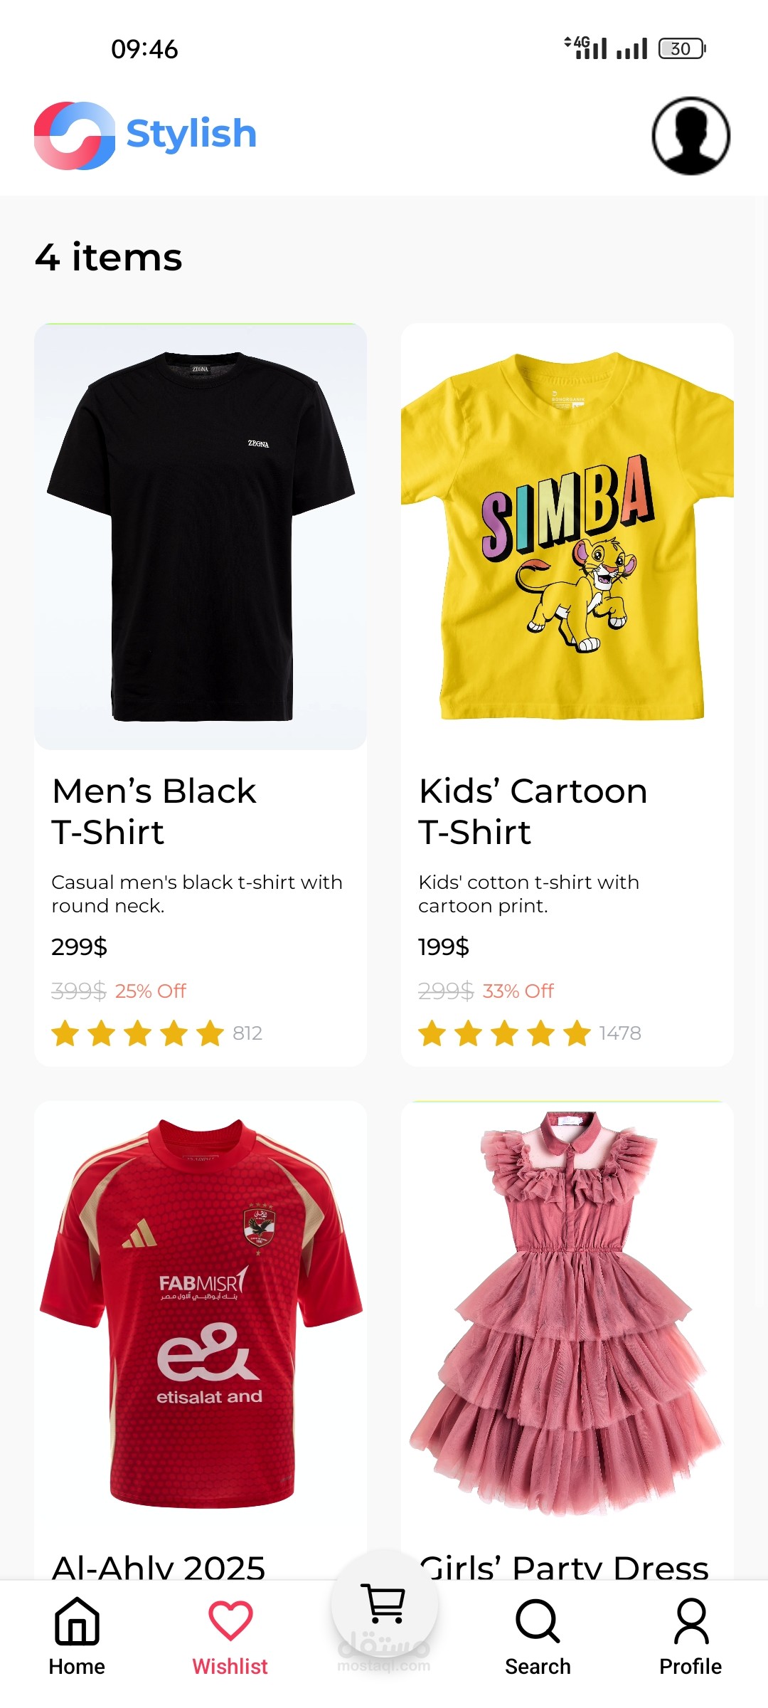
Task: Tap the battery indicator in status bar
Action: click(x=681, y=48)
